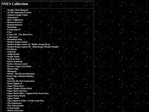Image resolution: width=149 pixels, height=112 pixels.
Task: Click the SNES Collection heading
Action: (15, 4)
